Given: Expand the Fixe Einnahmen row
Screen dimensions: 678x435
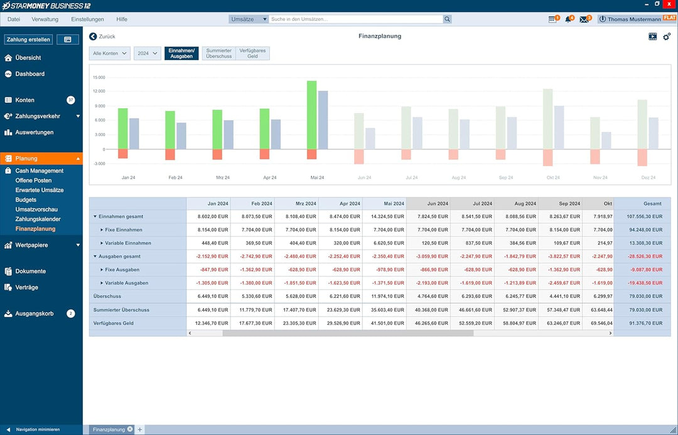Looking at the screenshot, I should click(x=102, y=230).
